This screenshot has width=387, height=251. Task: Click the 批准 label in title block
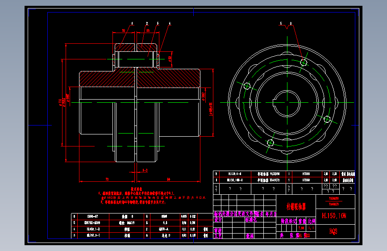(250, 236)
